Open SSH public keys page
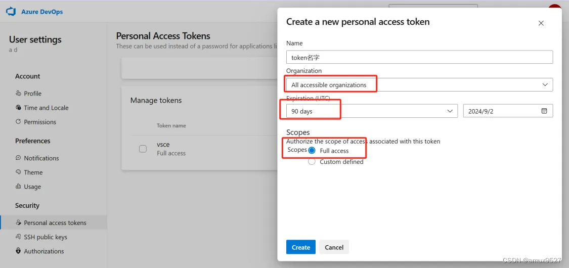This screenshot has width=569, height=268. (x=46, y=237)
